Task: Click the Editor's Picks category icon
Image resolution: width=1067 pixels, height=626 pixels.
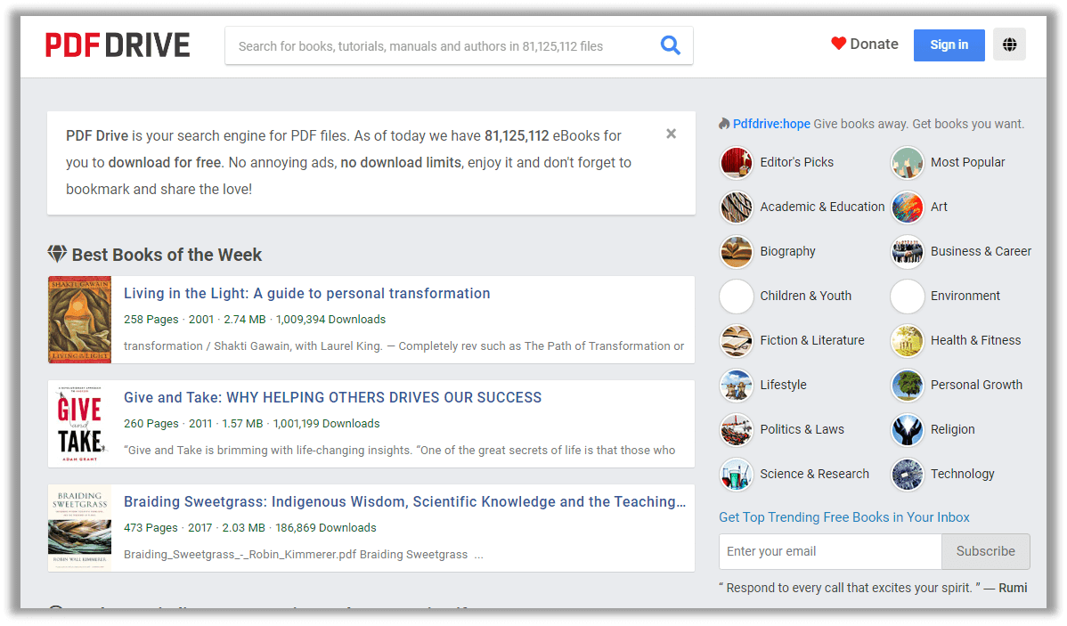Action: point(737,163)
